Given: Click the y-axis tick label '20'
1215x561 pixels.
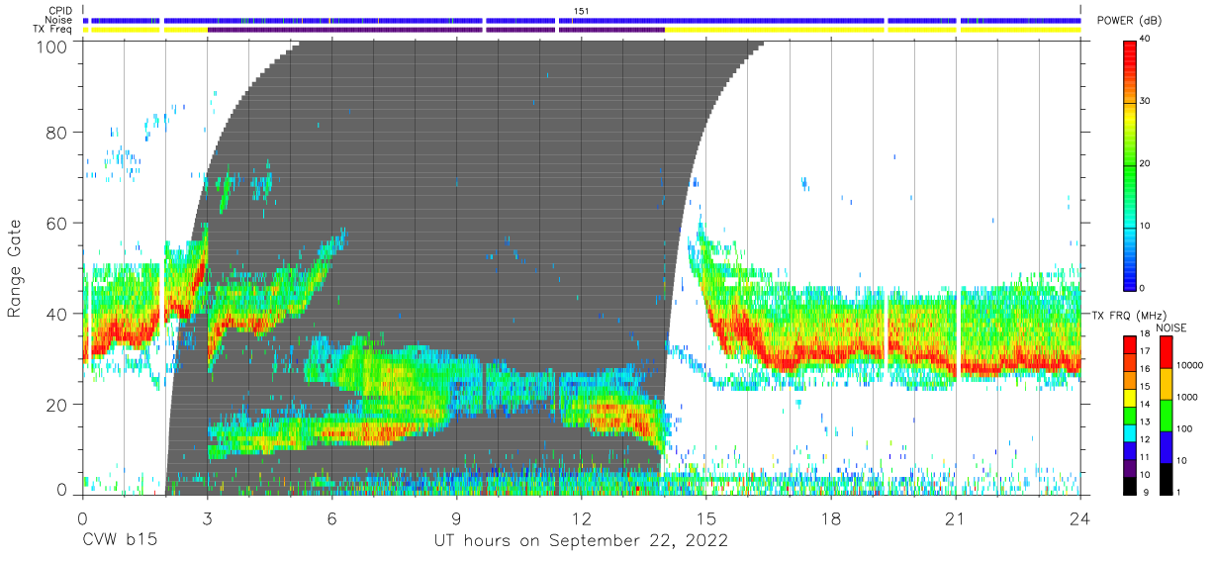Looking at the screenshot, I should (57, 404).
